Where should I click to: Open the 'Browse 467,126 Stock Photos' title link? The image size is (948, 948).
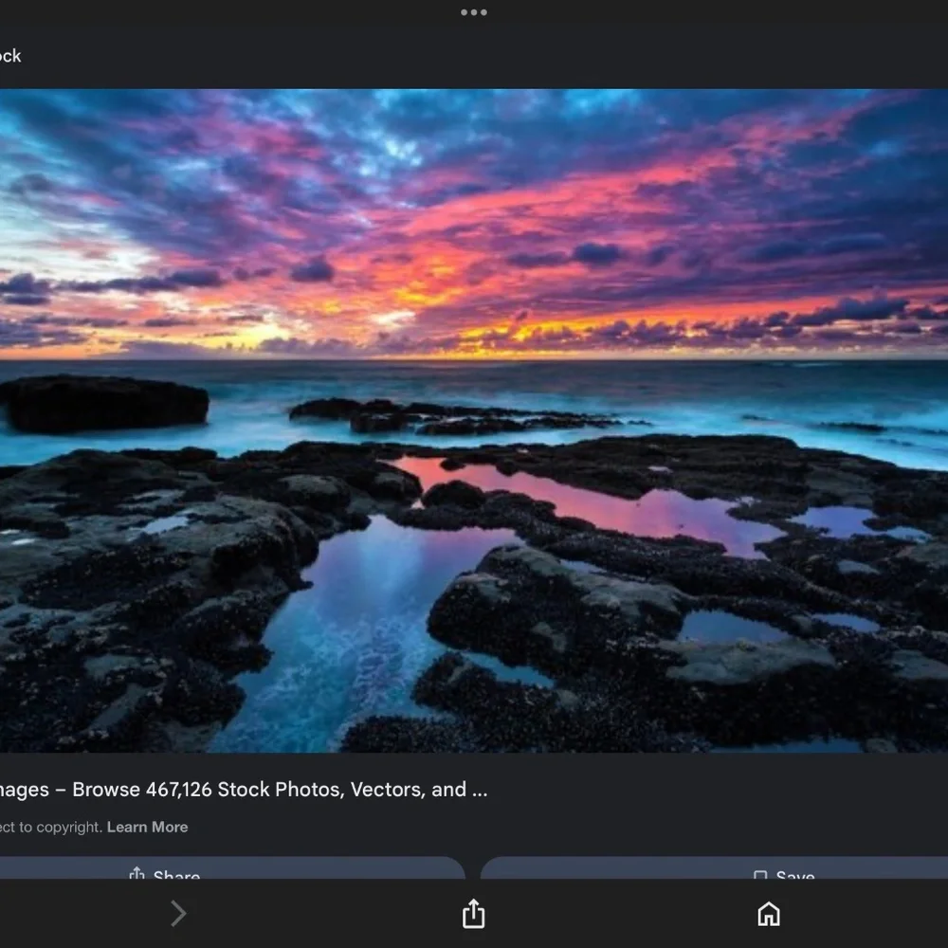tap(244, 789)
